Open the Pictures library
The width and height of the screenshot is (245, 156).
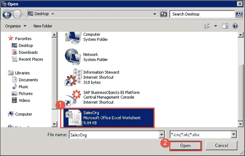pyautogui.click(x=26, y=94)
